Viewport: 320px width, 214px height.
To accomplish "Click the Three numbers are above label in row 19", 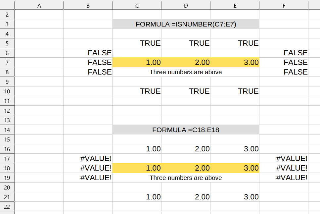I will point(186,178).
